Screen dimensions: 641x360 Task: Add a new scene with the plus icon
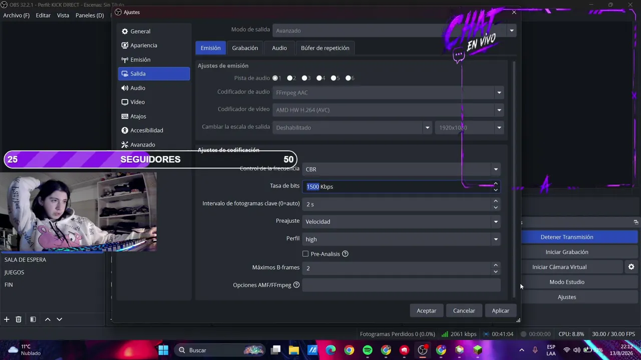tap(7, 319)
